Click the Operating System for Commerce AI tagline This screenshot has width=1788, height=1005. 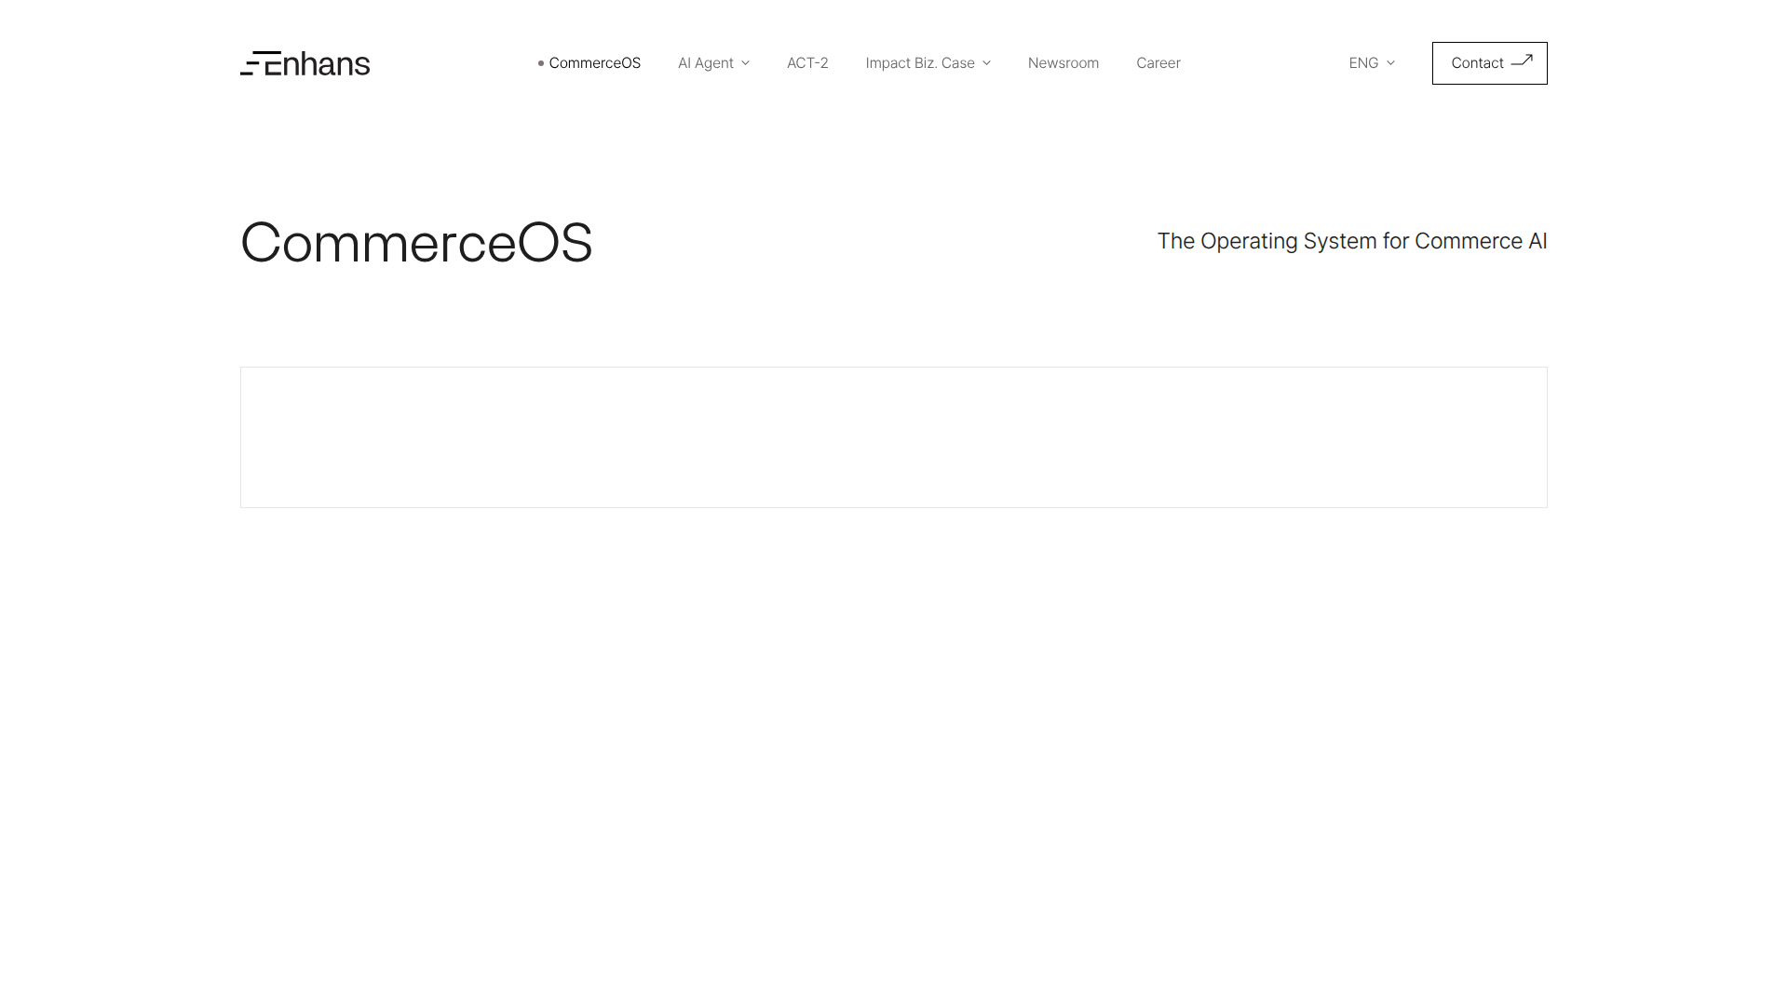(x=1351, y=241)
